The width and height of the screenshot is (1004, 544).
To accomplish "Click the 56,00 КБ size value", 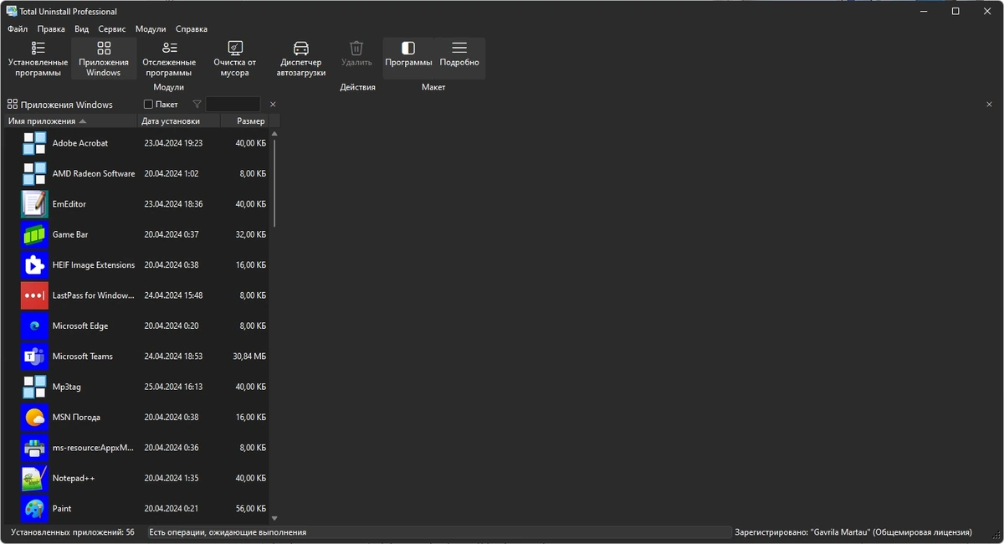I will [x=251, y=509].
